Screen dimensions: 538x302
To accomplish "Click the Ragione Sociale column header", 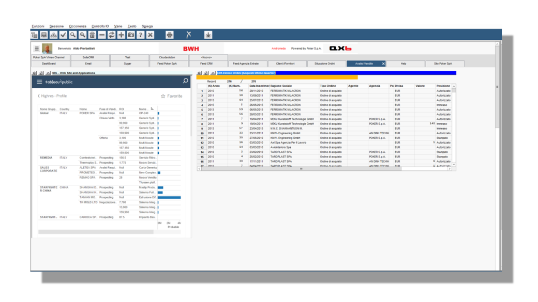I will 294,86.
